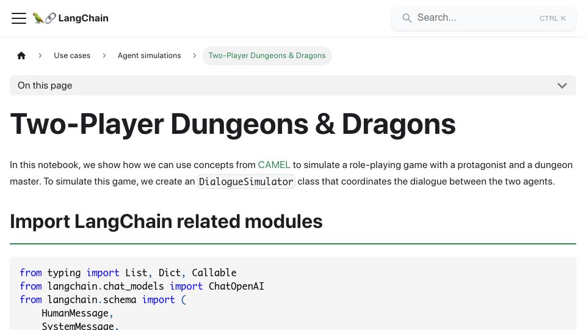586x330 pixels.
Task: Select Two-Player Dungeons & Dragons breadcrumb
Action: click(x=267, y=56)
